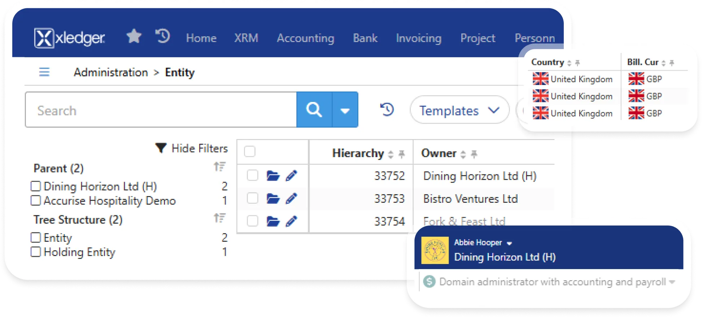Screen dimensions: 702x317
Task: Click the Xledger logo
Action: [69, 38]
